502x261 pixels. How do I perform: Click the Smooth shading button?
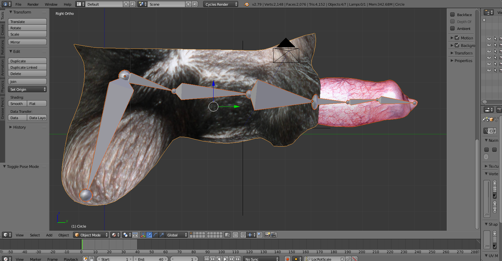click(x=17, y=104)
